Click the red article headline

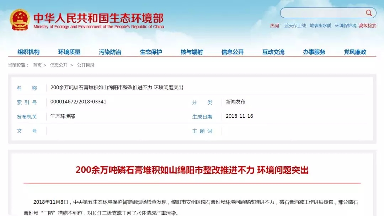192,170
